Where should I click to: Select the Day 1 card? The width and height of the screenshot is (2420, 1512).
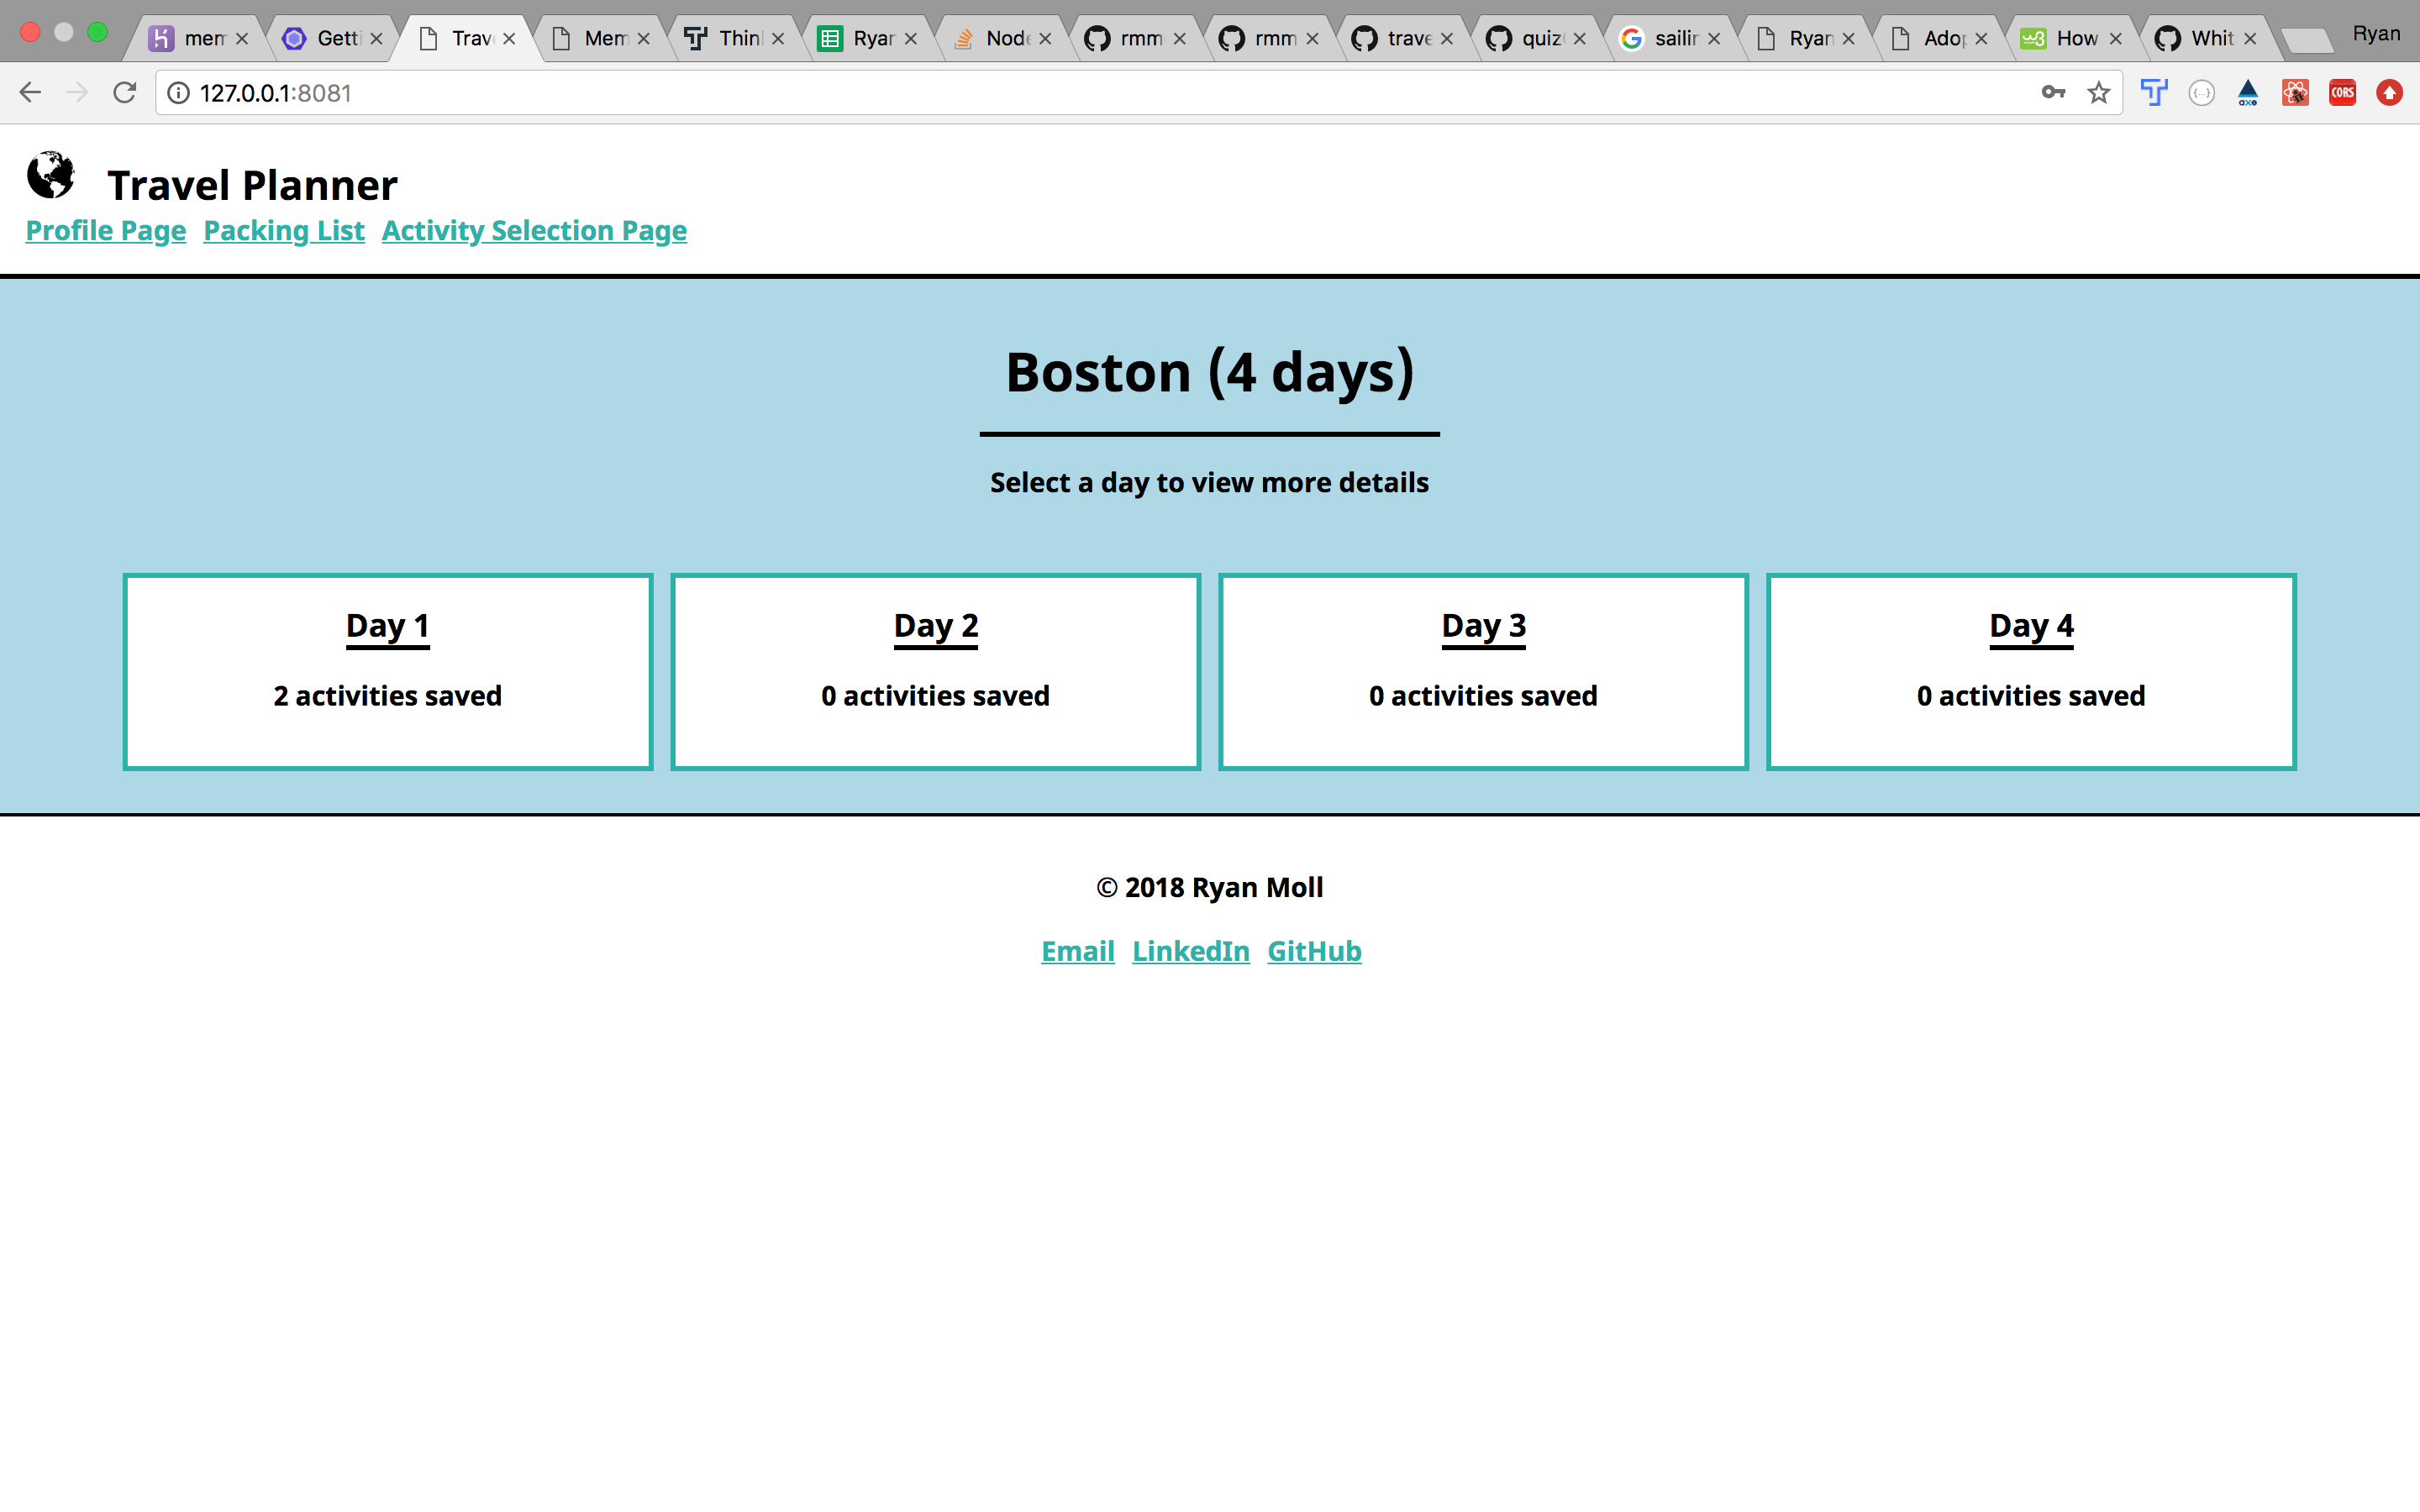(x=388, y=672)
